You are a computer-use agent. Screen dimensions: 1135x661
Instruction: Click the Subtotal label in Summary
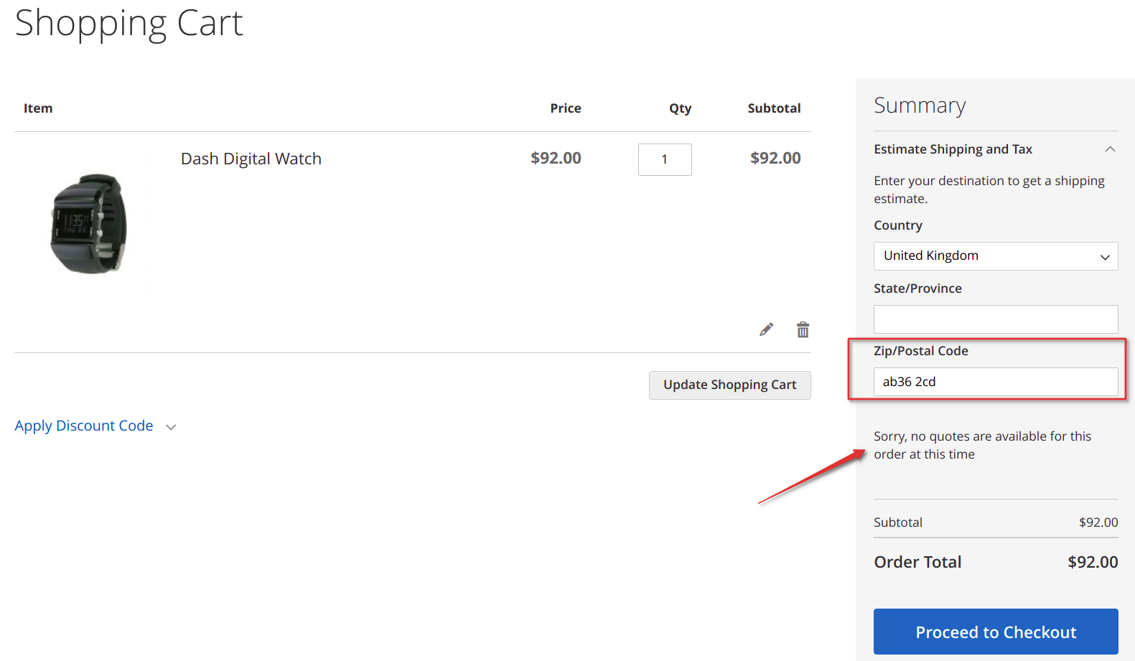[898, 522]
